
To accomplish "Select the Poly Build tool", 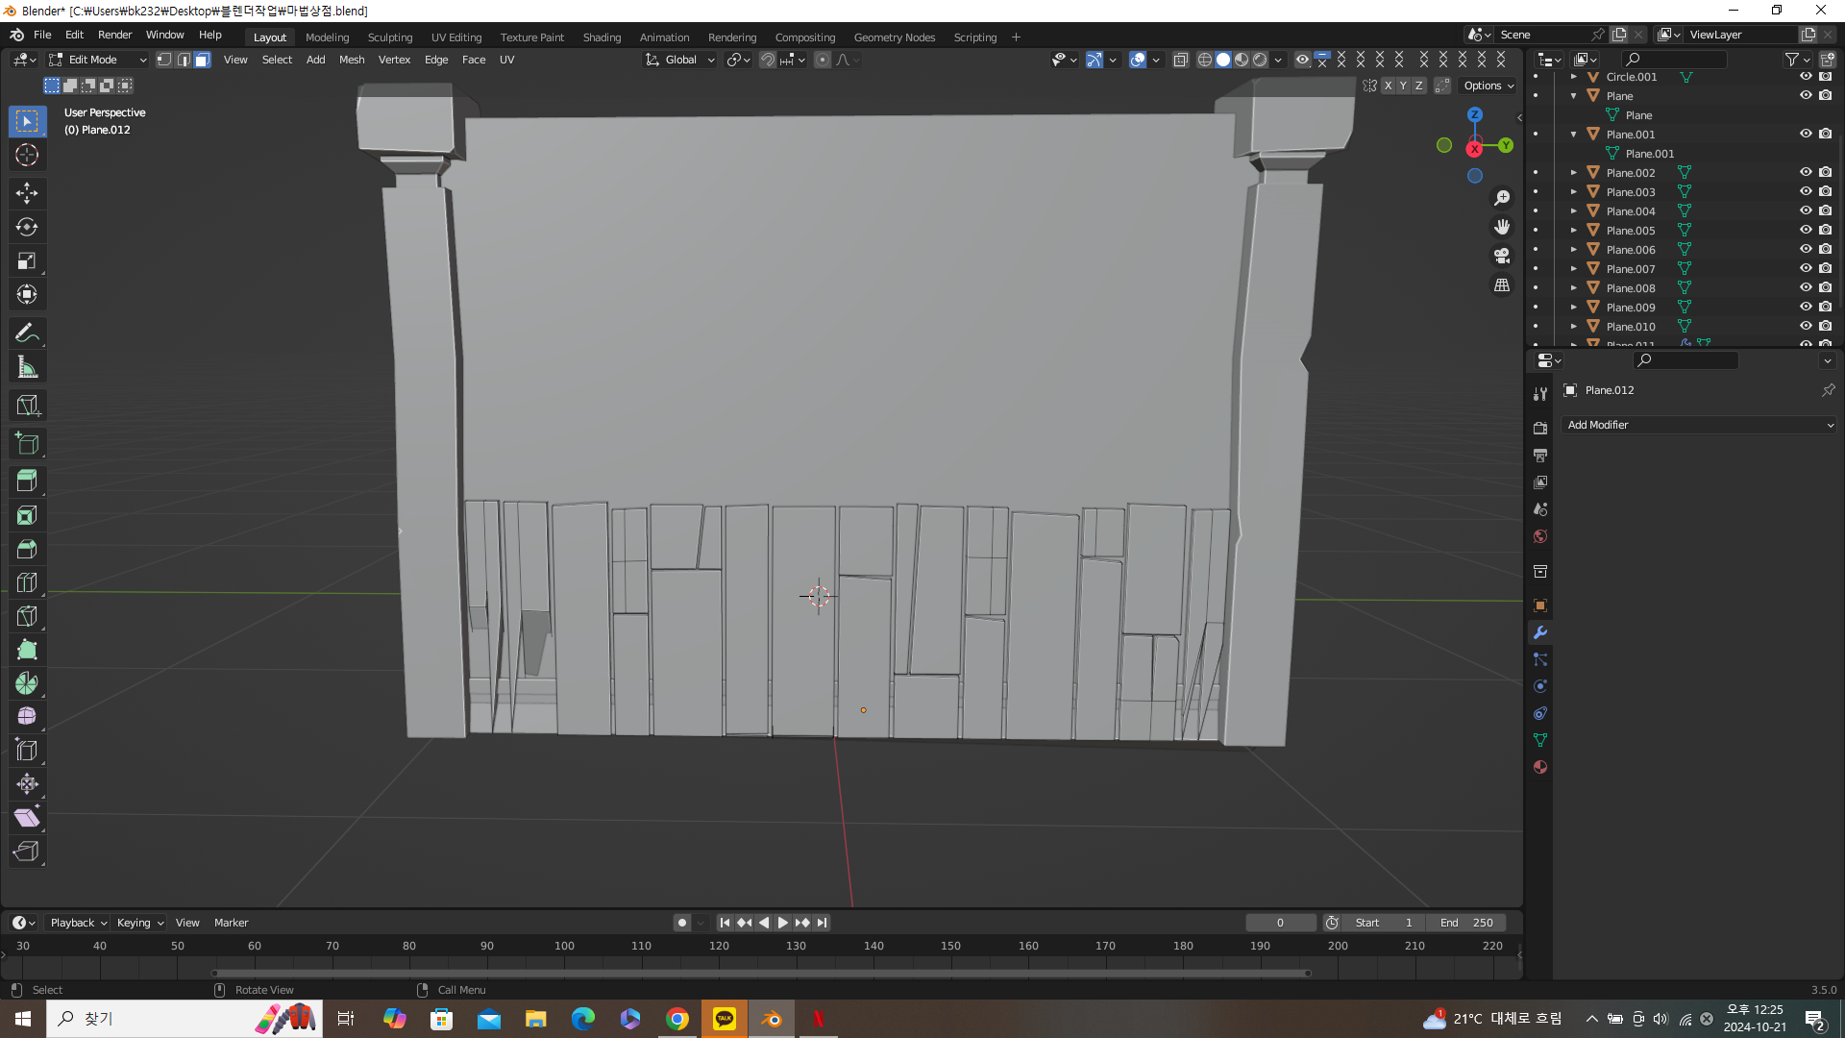I will coord(27,650).
